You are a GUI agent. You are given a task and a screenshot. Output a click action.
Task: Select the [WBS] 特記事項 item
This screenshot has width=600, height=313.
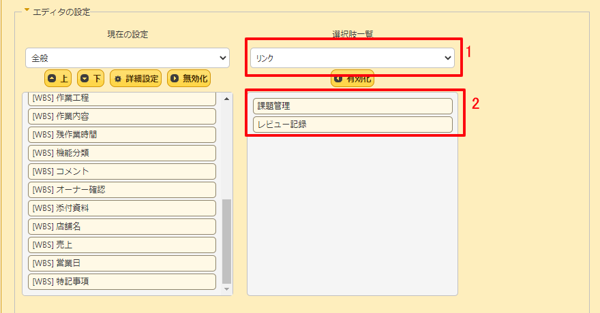point(122,281)
